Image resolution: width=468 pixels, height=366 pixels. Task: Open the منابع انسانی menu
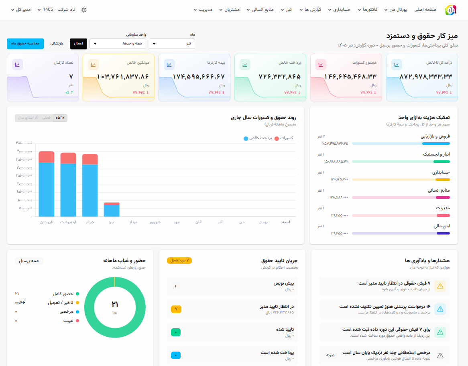pos(260,10)
